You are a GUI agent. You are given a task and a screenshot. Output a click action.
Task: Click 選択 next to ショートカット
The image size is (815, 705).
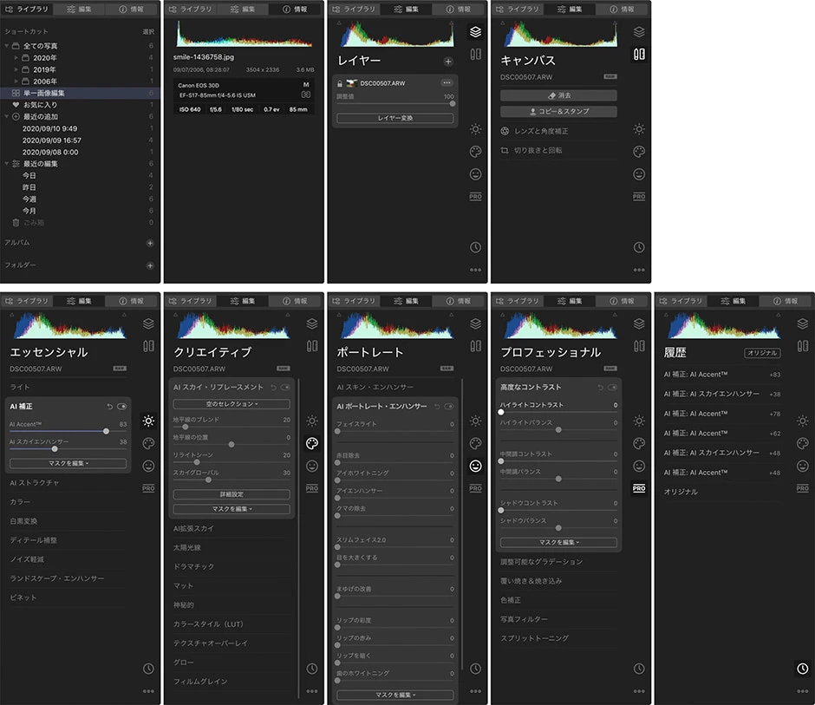point(148,32)
